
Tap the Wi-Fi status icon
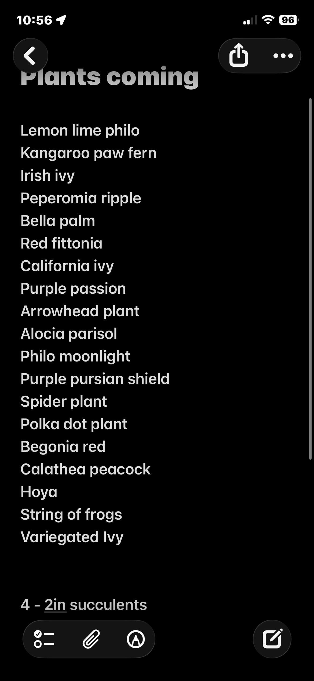click(268, 20)
